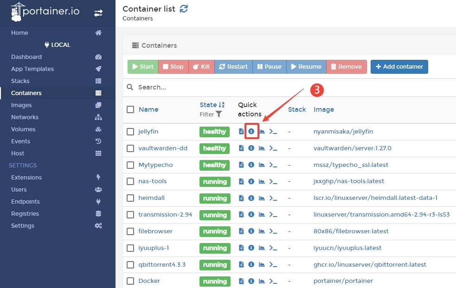Open the qbittorrent4.3.3 container link

pos(162,264)
